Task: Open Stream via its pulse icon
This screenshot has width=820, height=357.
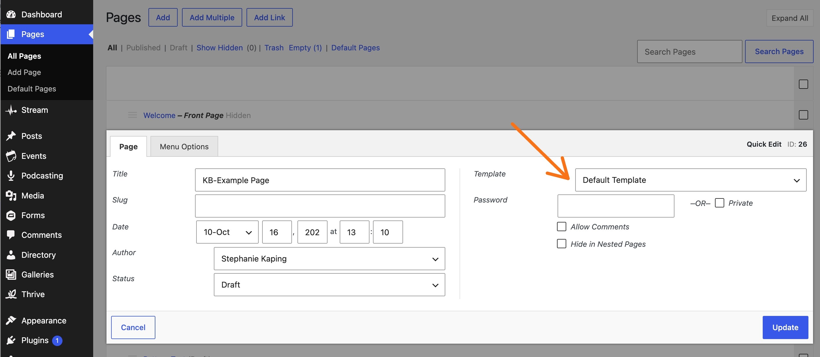Action: point(11,110)
